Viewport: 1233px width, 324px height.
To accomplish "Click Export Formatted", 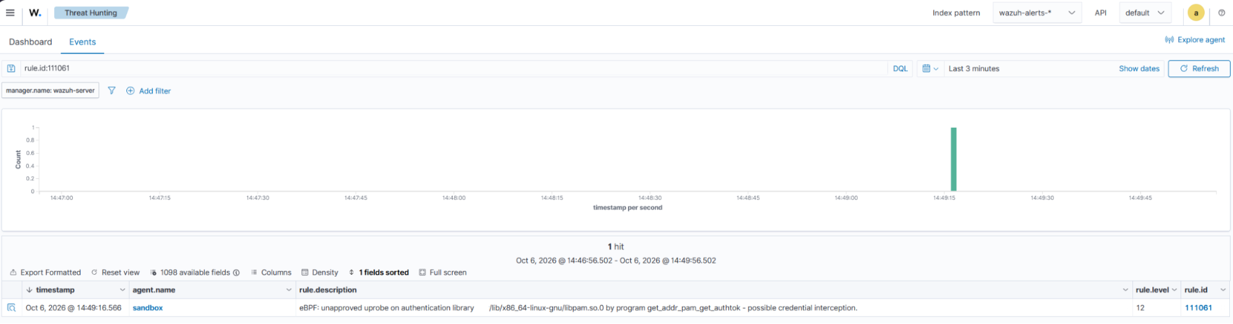I will tap(45, 272).
